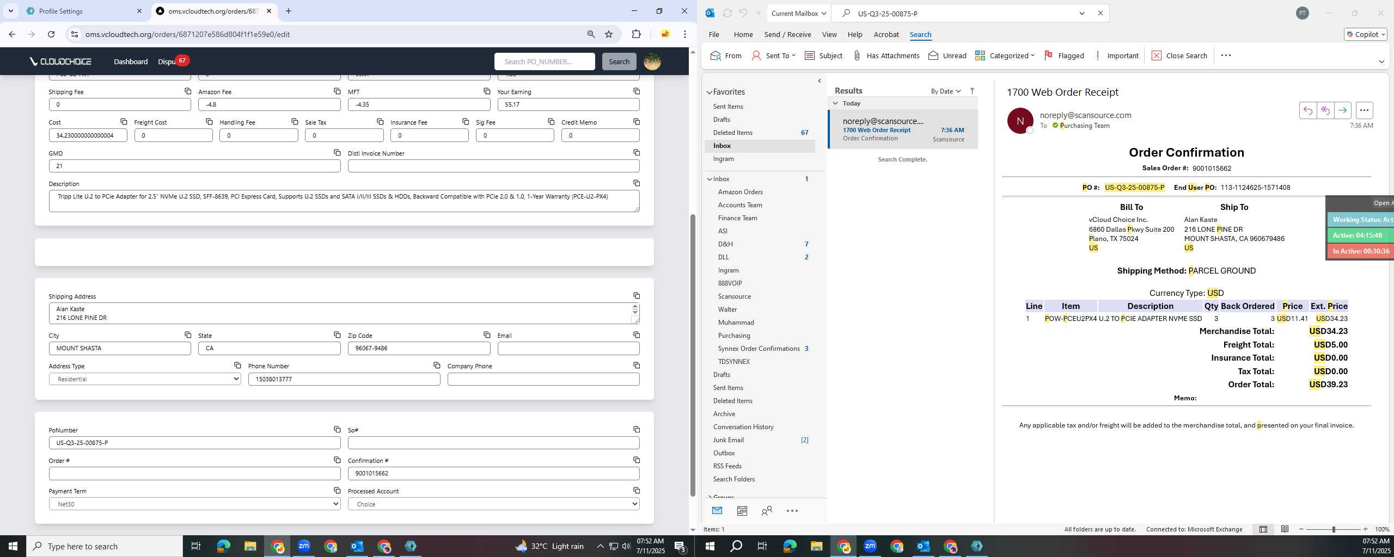Open Payment Term Net30 dropdown
This screenshot has width=1394, height=557.
click(x=195, y=504)
